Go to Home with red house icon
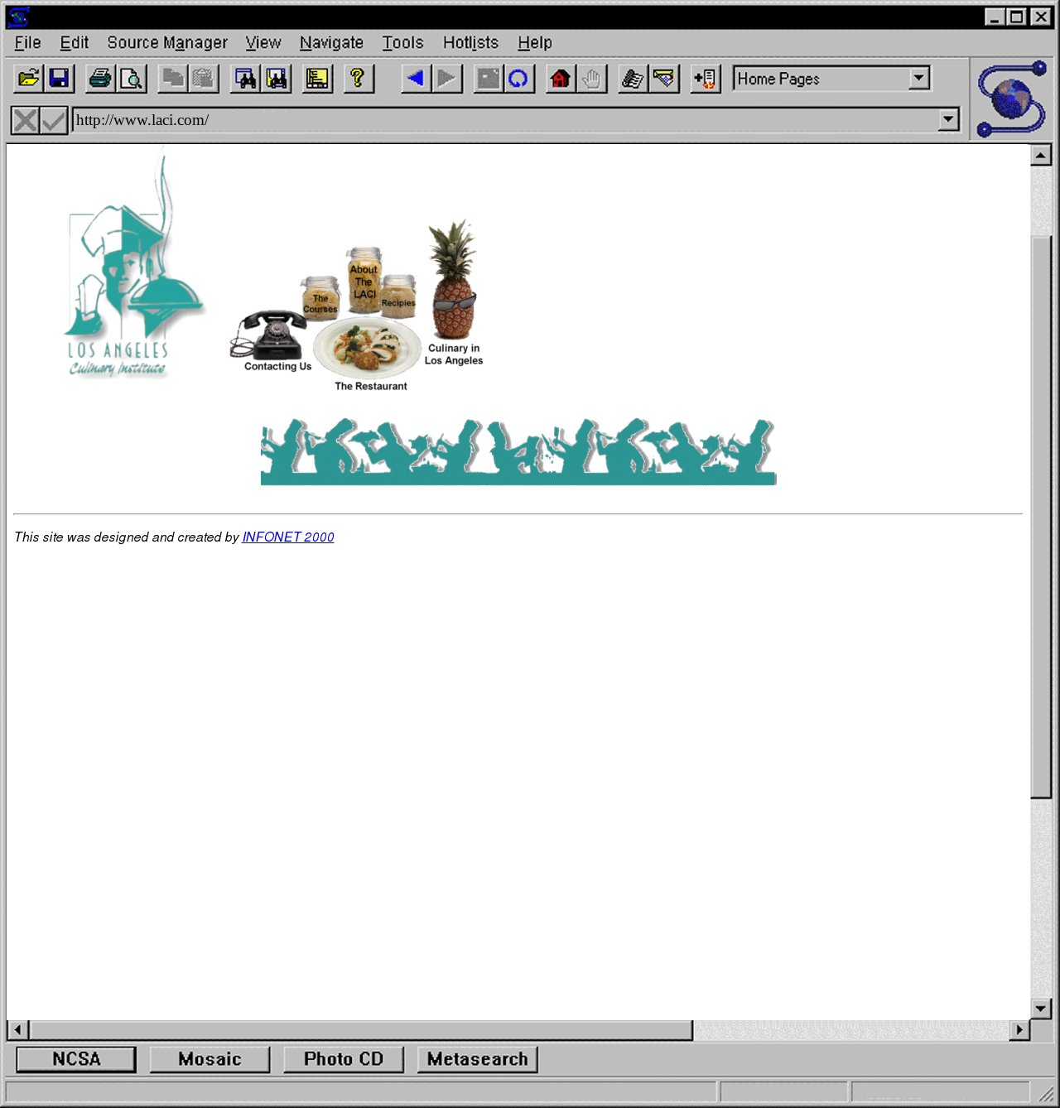The image size is (1060, 1108). point(561,79)
